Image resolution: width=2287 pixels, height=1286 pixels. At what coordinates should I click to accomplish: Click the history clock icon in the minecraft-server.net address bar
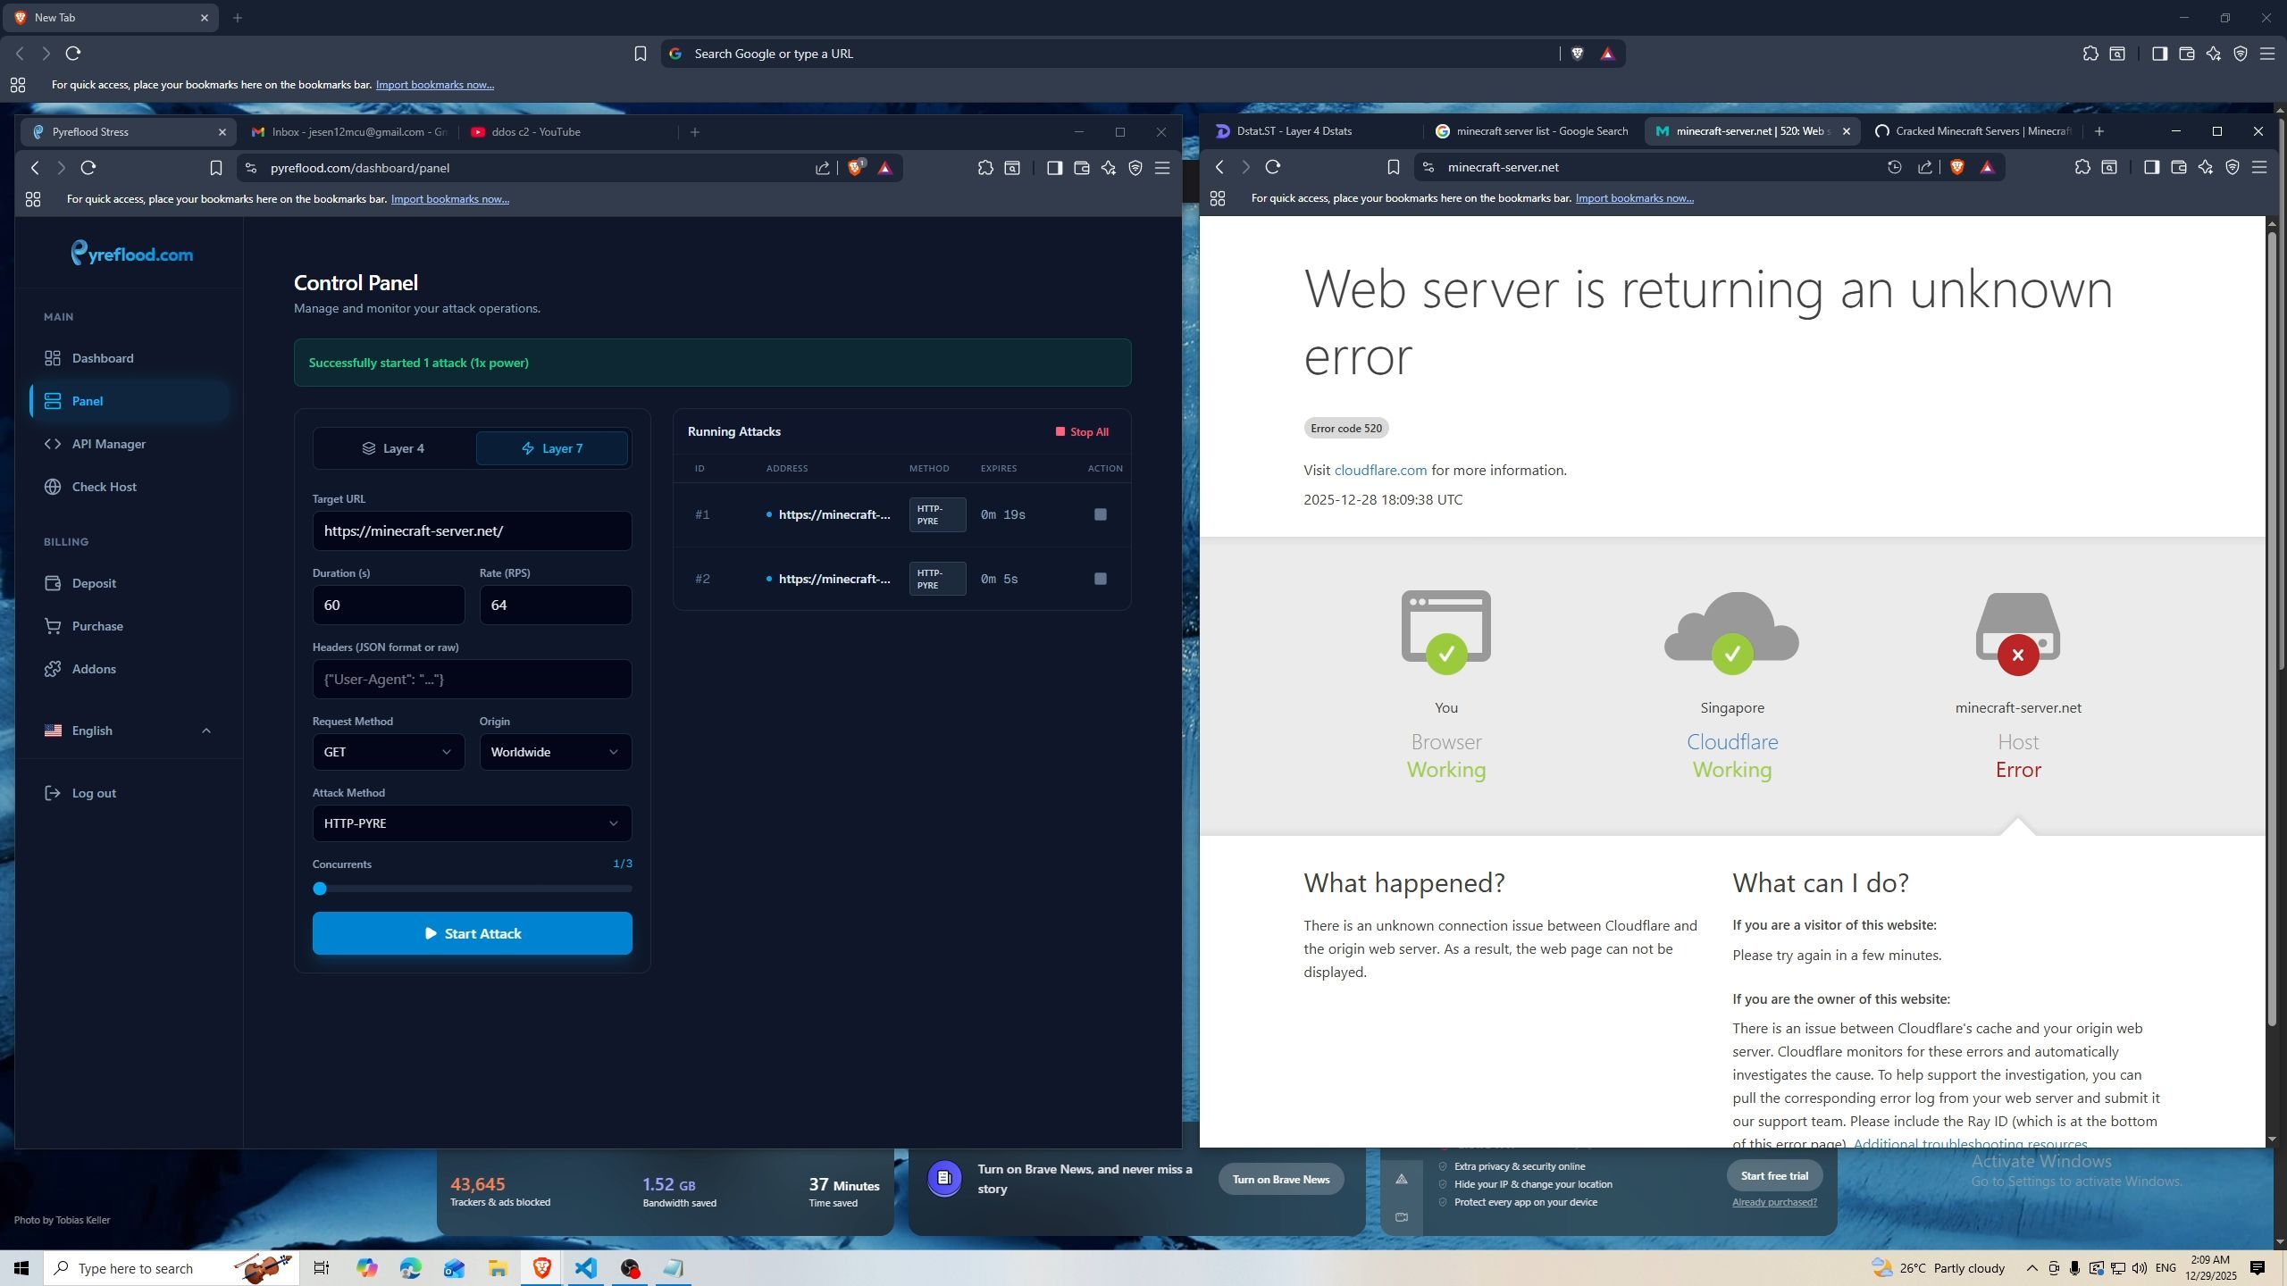[1894, 167]
